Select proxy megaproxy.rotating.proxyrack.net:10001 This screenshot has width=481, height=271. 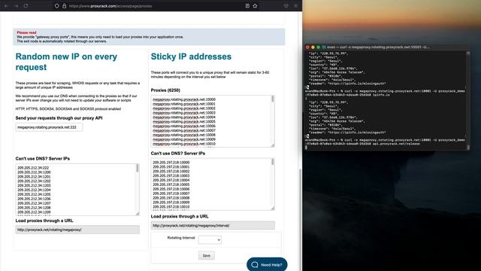[x=184, y=104]
